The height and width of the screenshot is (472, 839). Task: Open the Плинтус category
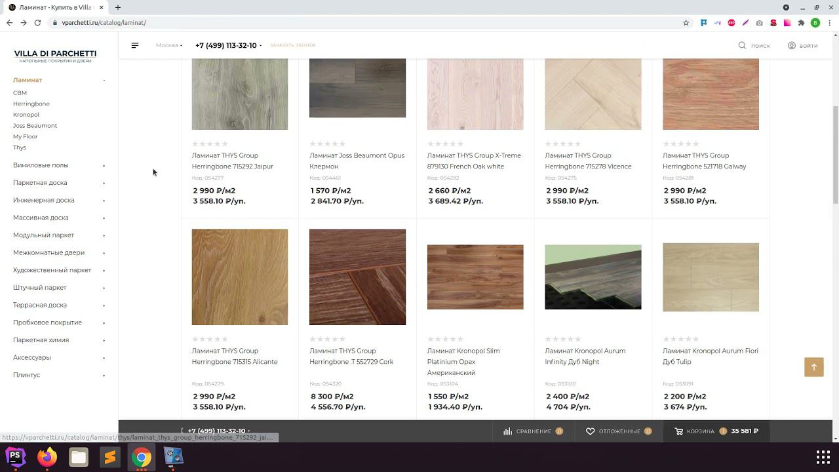[x=27, y=375]
